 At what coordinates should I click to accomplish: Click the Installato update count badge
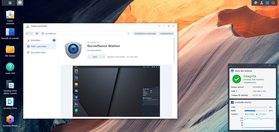[54, 40]
